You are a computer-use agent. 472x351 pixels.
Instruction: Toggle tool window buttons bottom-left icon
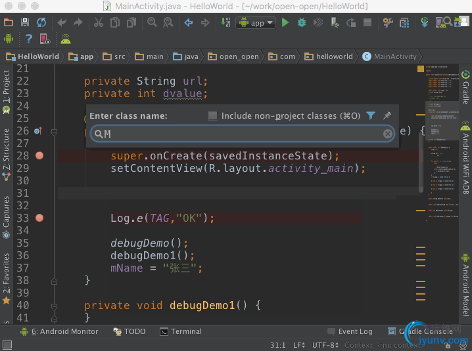pos(7,344)
